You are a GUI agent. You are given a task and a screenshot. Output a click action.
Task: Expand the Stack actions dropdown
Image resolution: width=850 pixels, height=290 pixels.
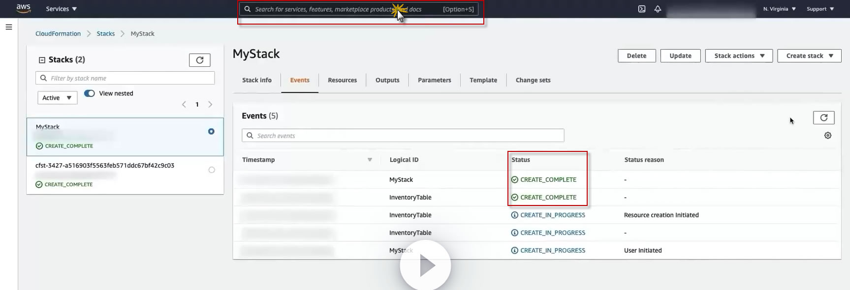pos(739,56)
